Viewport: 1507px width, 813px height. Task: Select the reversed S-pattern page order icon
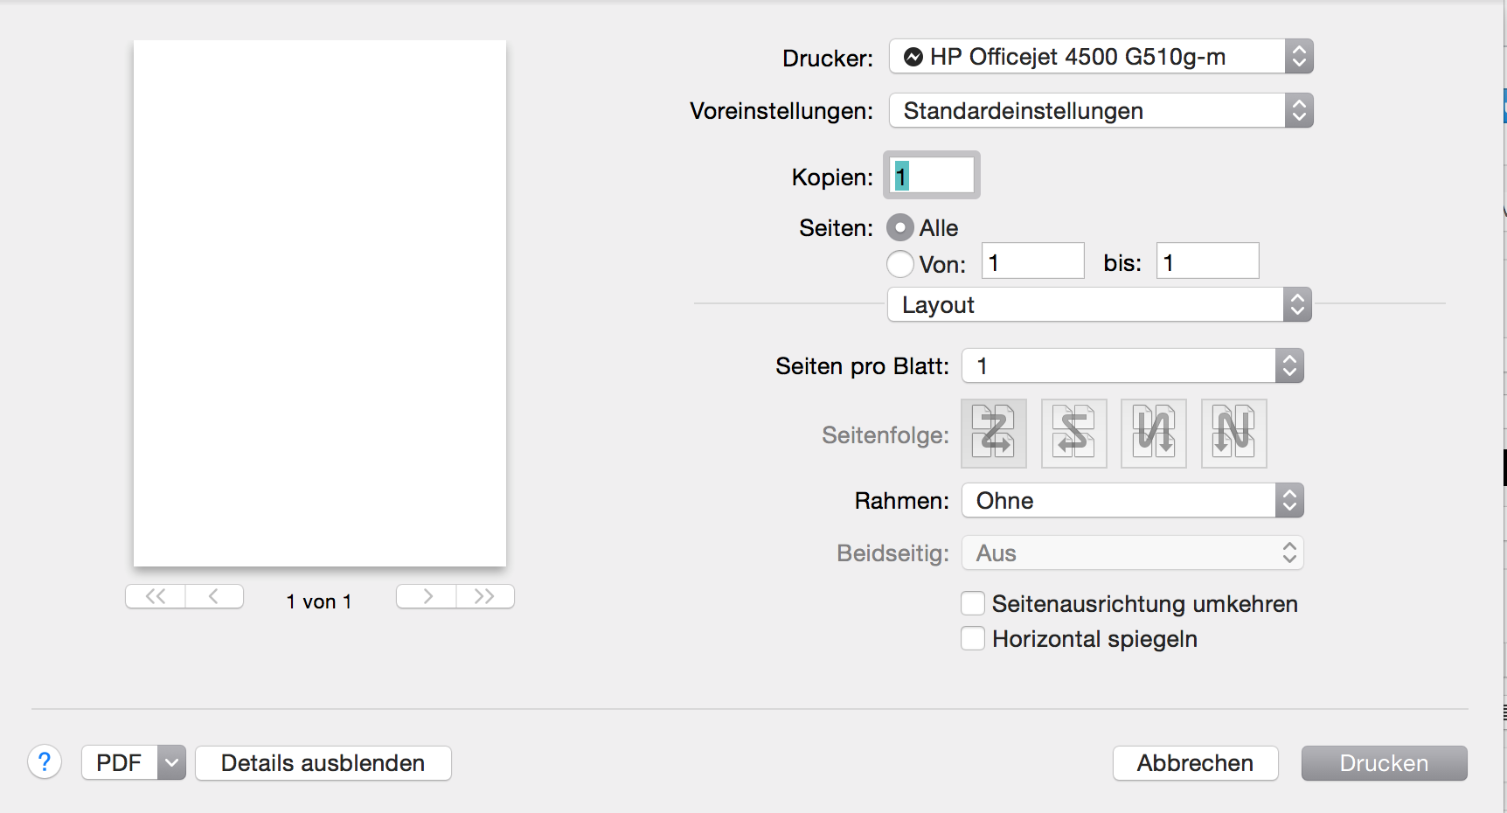(1073, 434)
